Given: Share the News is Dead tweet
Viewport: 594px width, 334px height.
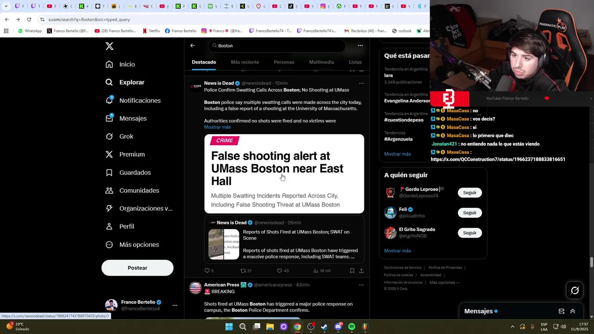Looking at the screenshot, I should tap(362, 270).
